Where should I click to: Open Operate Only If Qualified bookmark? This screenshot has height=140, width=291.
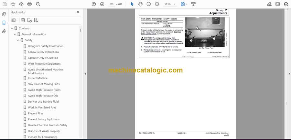pos(43,58)
